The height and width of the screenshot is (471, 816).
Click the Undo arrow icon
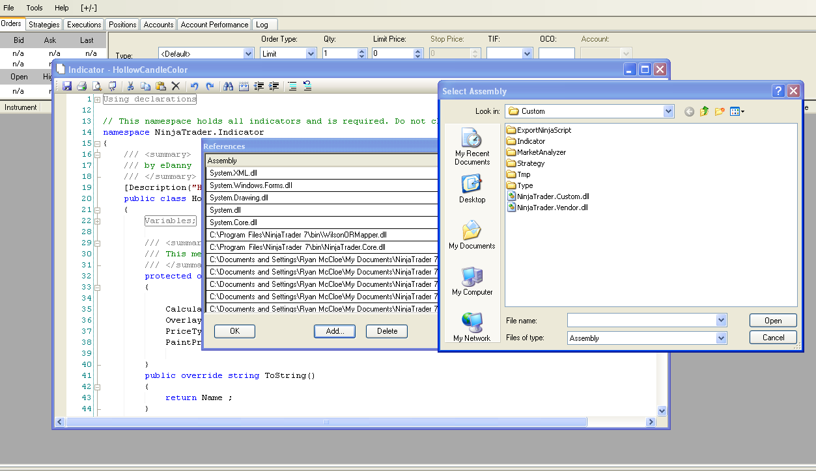tap(194, 86)
